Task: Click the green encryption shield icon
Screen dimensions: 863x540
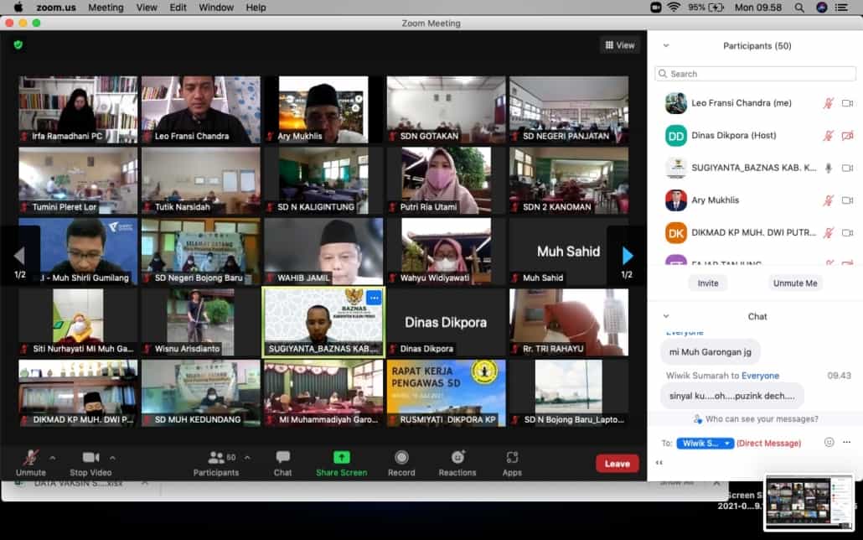Action: point(18,44)
